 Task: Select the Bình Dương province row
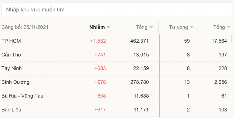click(15, 82)
